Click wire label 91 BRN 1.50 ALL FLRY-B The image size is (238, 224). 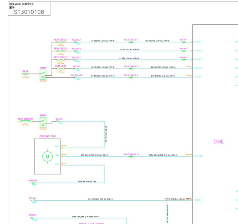[x=129, y=59]
